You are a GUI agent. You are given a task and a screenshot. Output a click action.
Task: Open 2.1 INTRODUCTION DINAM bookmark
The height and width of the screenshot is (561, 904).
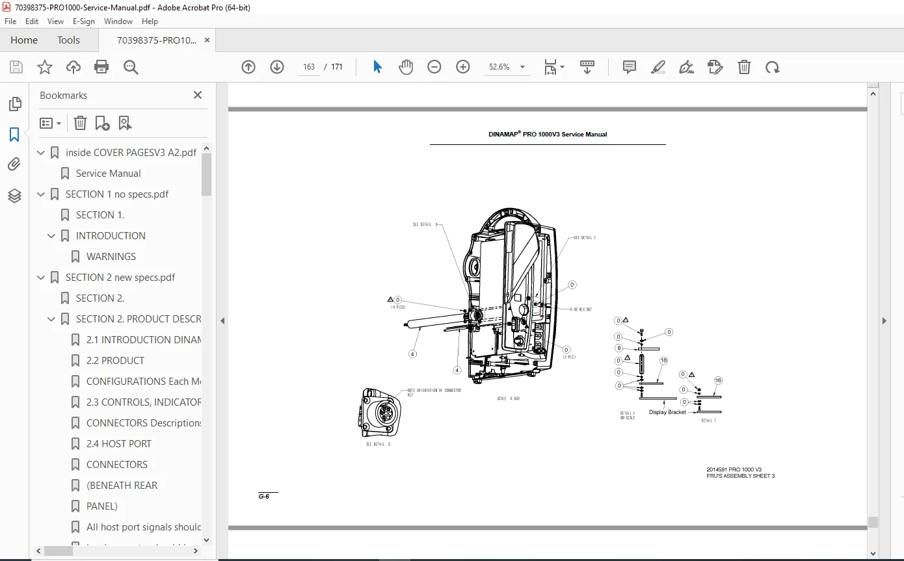(x=144, y=340)
